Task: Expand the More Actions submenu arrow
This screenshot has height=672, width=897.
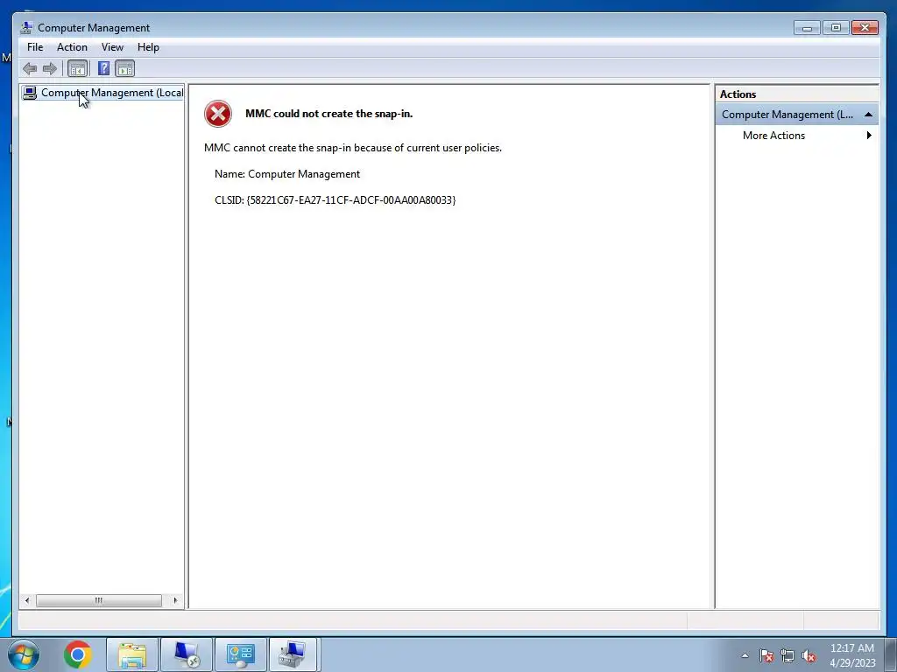Action: point(869,136)
